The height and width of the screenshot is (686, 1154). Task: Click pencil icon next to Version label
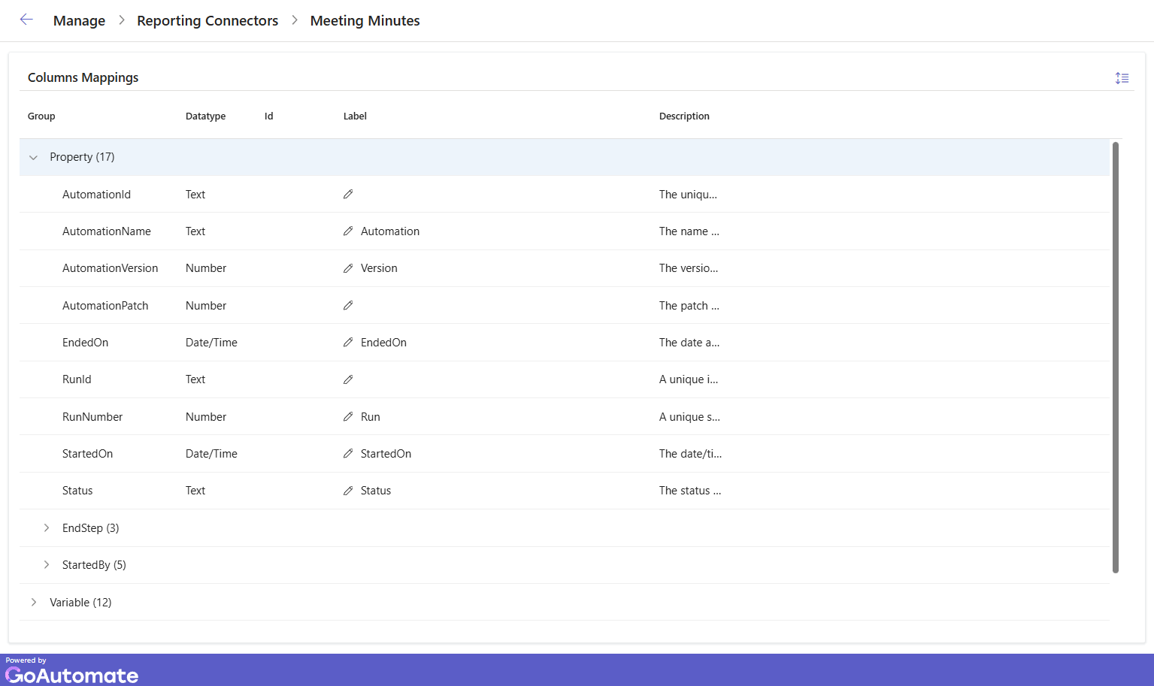[348, 268]
